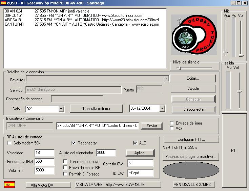This screenshot has width=249, height=191.
Task: Enable Tonos de cortesia option
Action: click(x=65, y=162)
